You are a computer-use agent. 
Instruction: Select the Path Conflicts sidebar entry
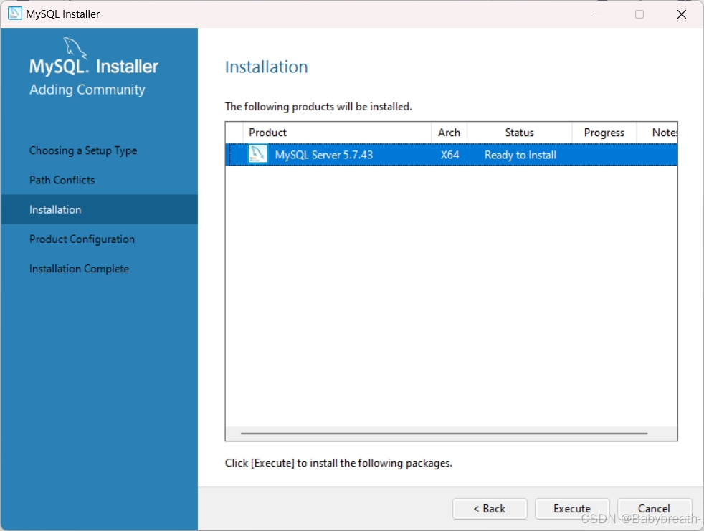click(64, 180)
